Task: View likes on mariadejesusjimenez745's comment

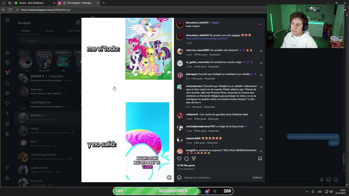Action: coord(200,131)
